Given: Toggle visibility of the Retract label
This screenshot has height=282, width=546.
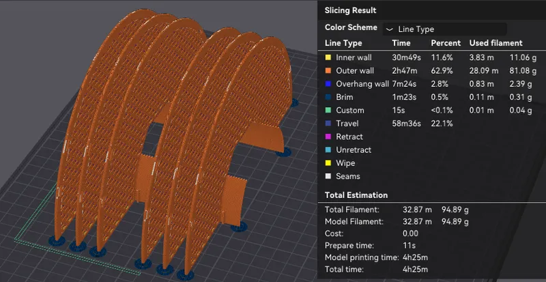Looking at the screenshot, I should tap(349, 137).
